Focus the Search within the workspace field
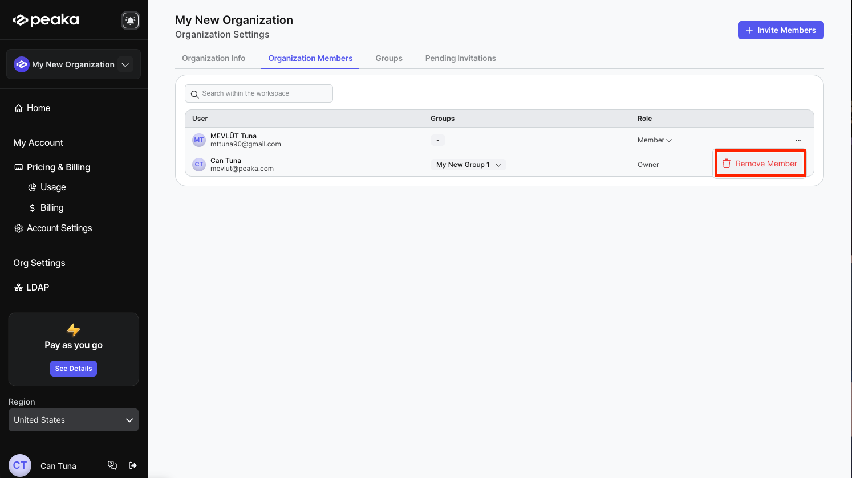The height and width of the screenshot is (478, 852). [x=259, y=93]
